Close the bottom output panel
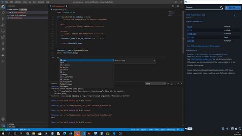This screenshot has height=136, width=242. 181,83
